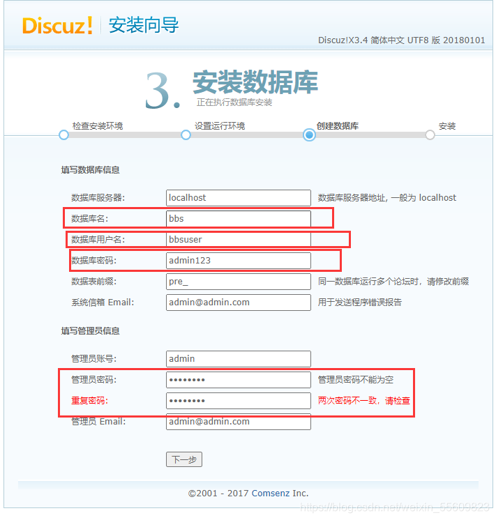Screen dimensions: 496x520
Task: Click the 系统信箱 Email label
Action: tap(103, 302)
